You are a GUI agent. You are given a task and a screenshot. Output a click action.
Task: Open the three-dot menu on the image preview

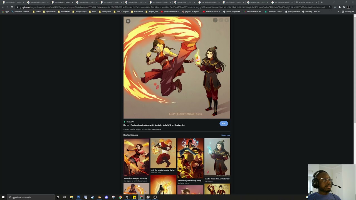215,20
